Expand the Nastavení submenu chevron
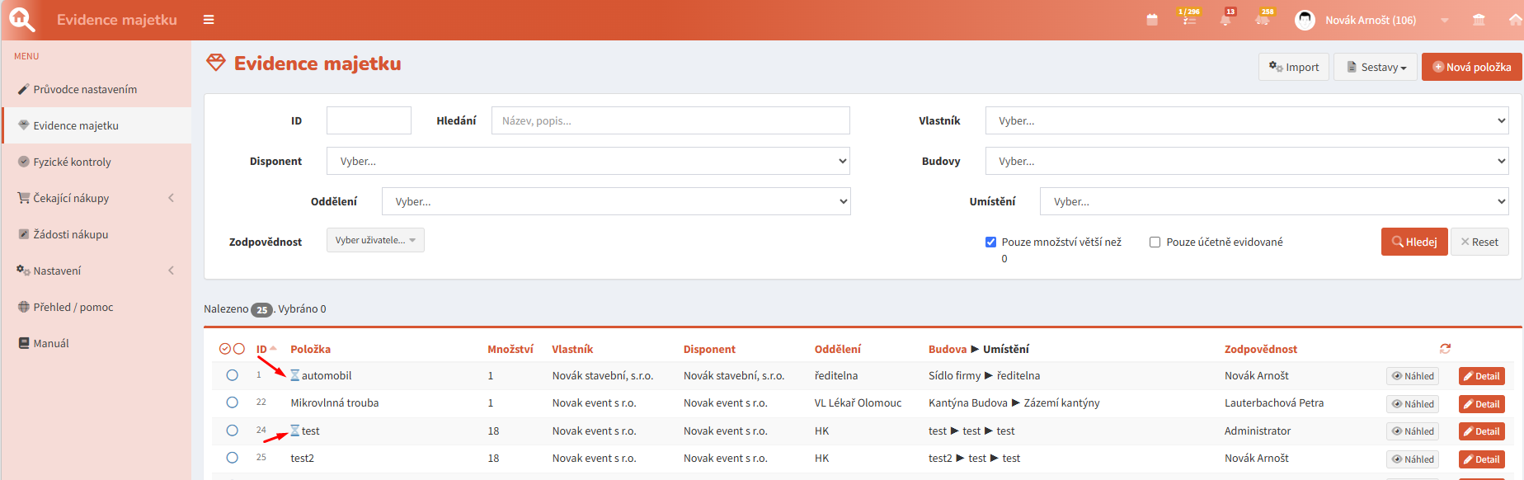The width and height of the screenshot is (1524, 480). (172, 271)
